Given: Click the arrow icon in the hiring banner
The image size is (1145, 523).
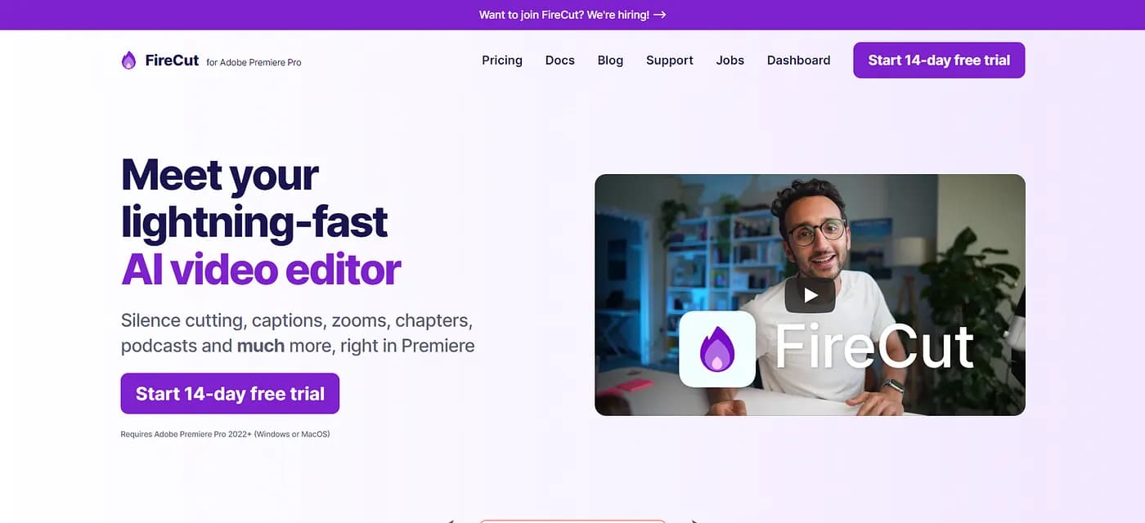Looking at the screenshot, I should tap(660, 15).
